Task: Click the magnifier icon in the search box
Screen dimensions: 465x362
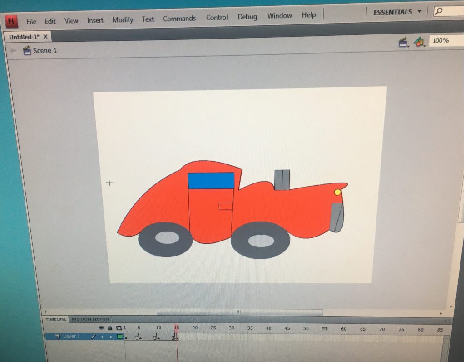Action: point(439,12)
